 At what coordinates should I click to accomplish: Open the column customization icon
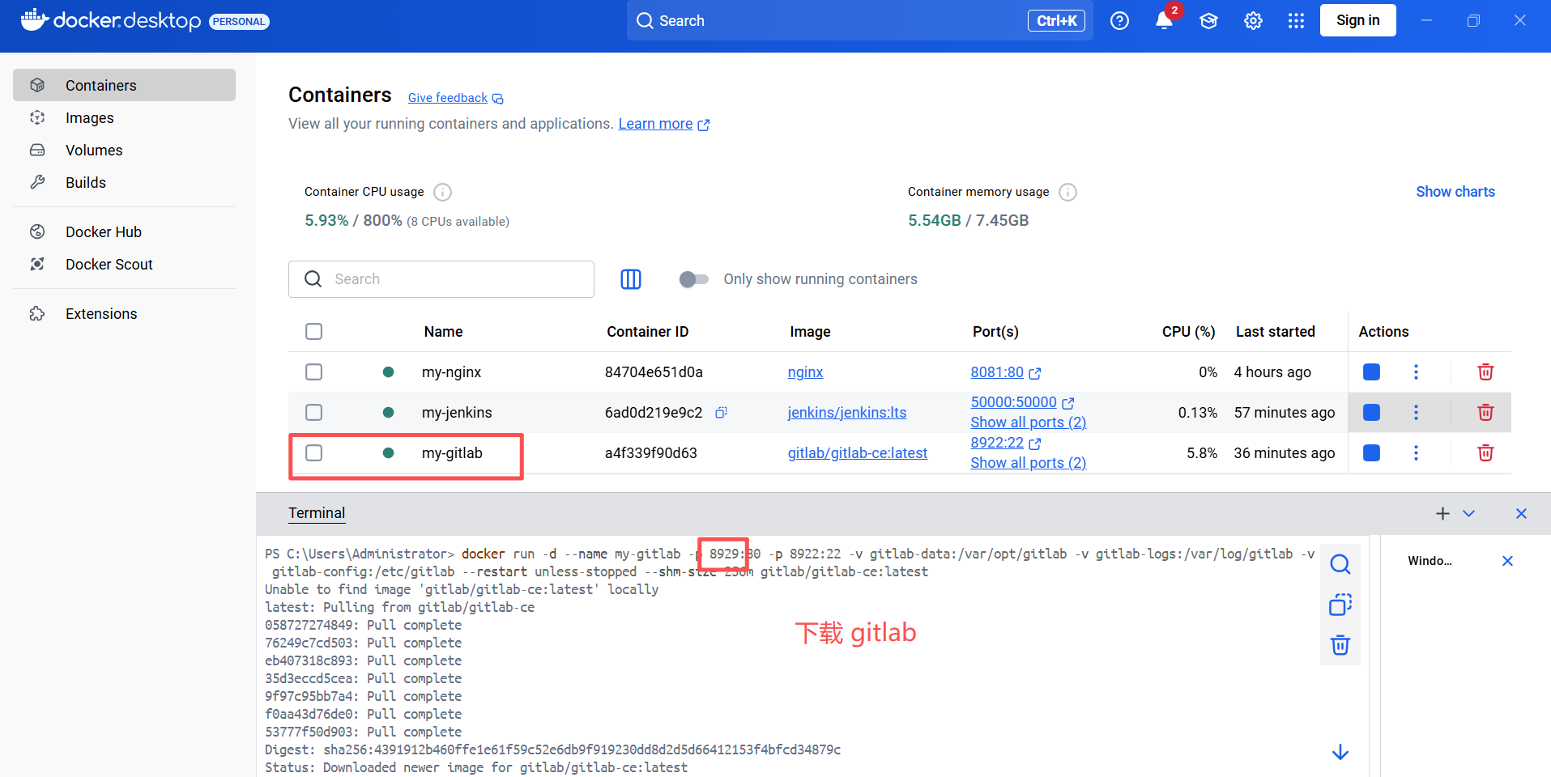tap(631, 279)
